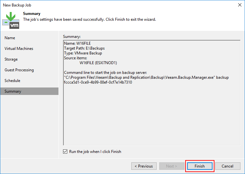
Task: Select the Guest Processing step
Action: [x=19, y=70]
